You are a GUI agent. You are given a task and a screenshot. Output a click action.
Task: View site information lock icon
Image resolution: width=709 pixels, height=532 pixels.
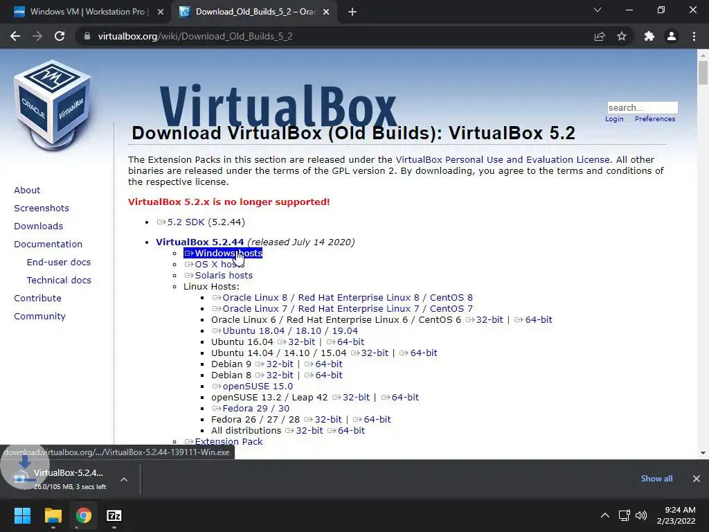[87, 36]
